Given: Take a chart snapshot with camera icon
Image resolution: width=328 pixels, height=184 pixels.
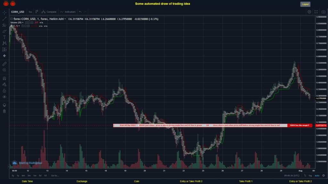Looking at the screenshot, I should 324,12.
